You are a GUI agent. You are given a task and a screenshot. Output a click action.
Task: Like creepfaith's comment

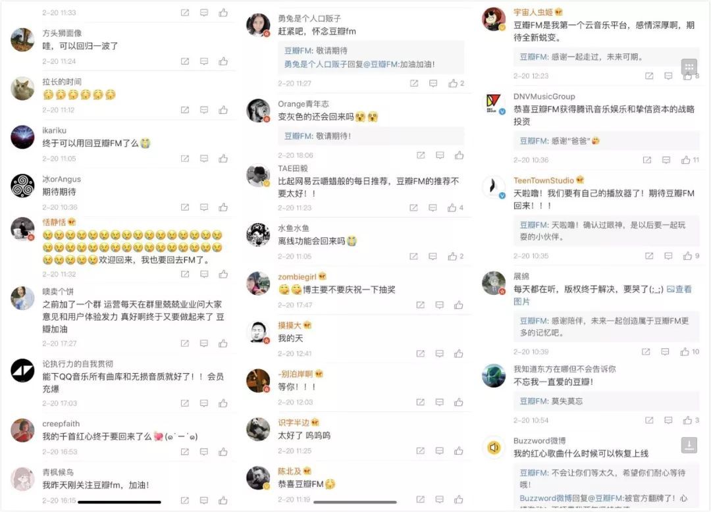223,451
